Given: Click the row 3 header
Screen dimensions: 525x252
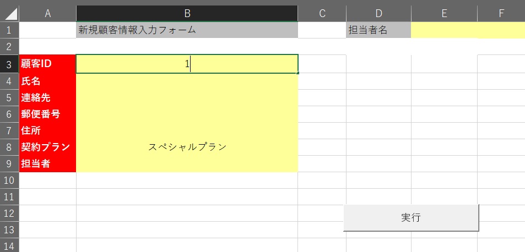Looking at the screenshot, I should point(9,64).
